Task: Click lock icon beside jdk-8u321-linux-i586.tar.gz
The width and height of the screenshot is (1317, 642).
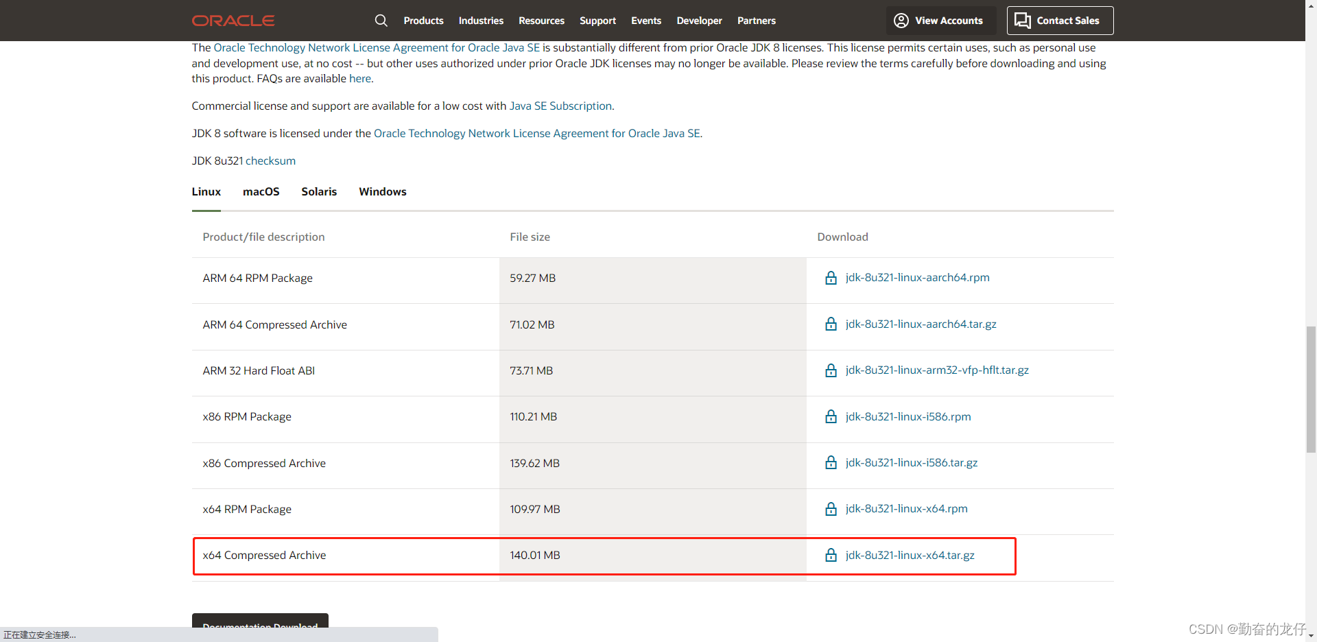Action: tap(831, 462)
